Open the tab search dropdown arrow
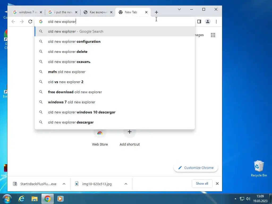 tap(179, 9)
